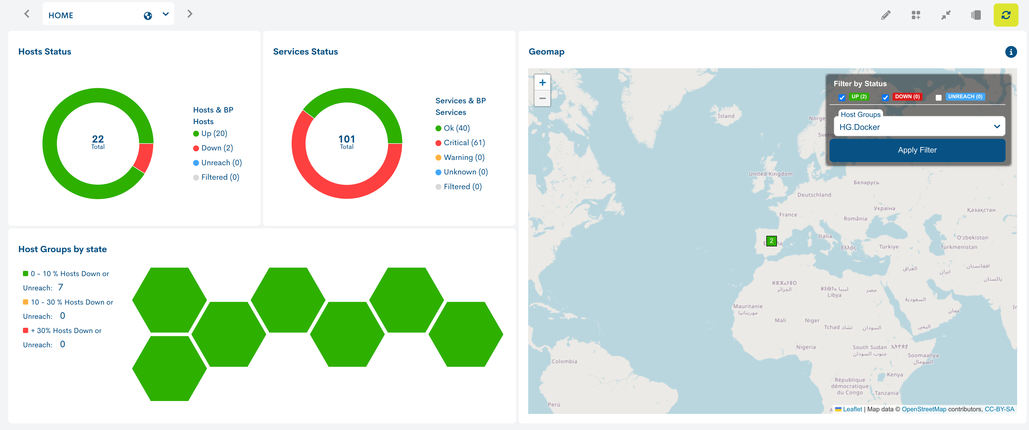This screenshot has height=430, width=1029.
Task: Toggle the UP (2) status checkbox
Action: [842, 97]
